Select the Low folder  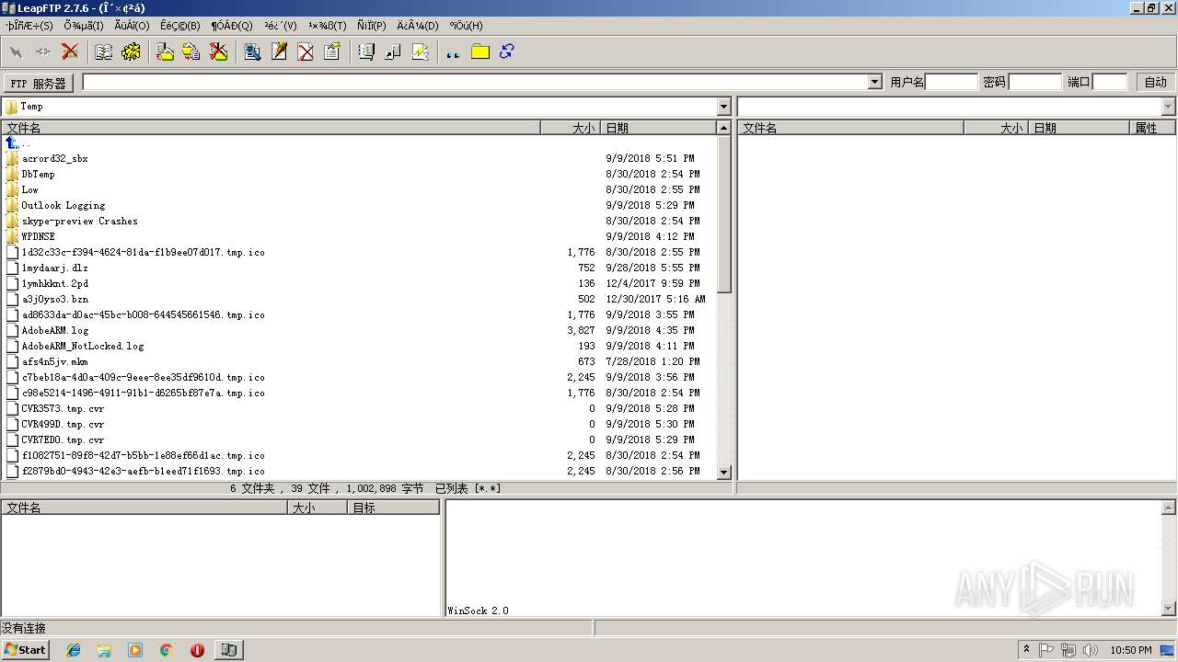click(29, 189)
